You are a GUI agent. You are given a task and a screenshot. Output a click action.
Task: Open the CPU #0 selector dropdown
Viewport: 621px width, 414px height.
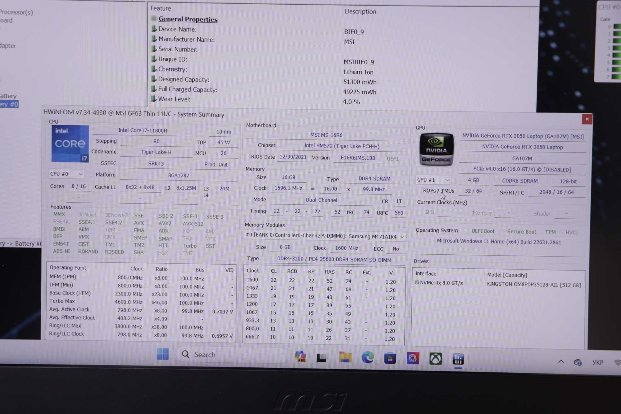tap(66, 174)
